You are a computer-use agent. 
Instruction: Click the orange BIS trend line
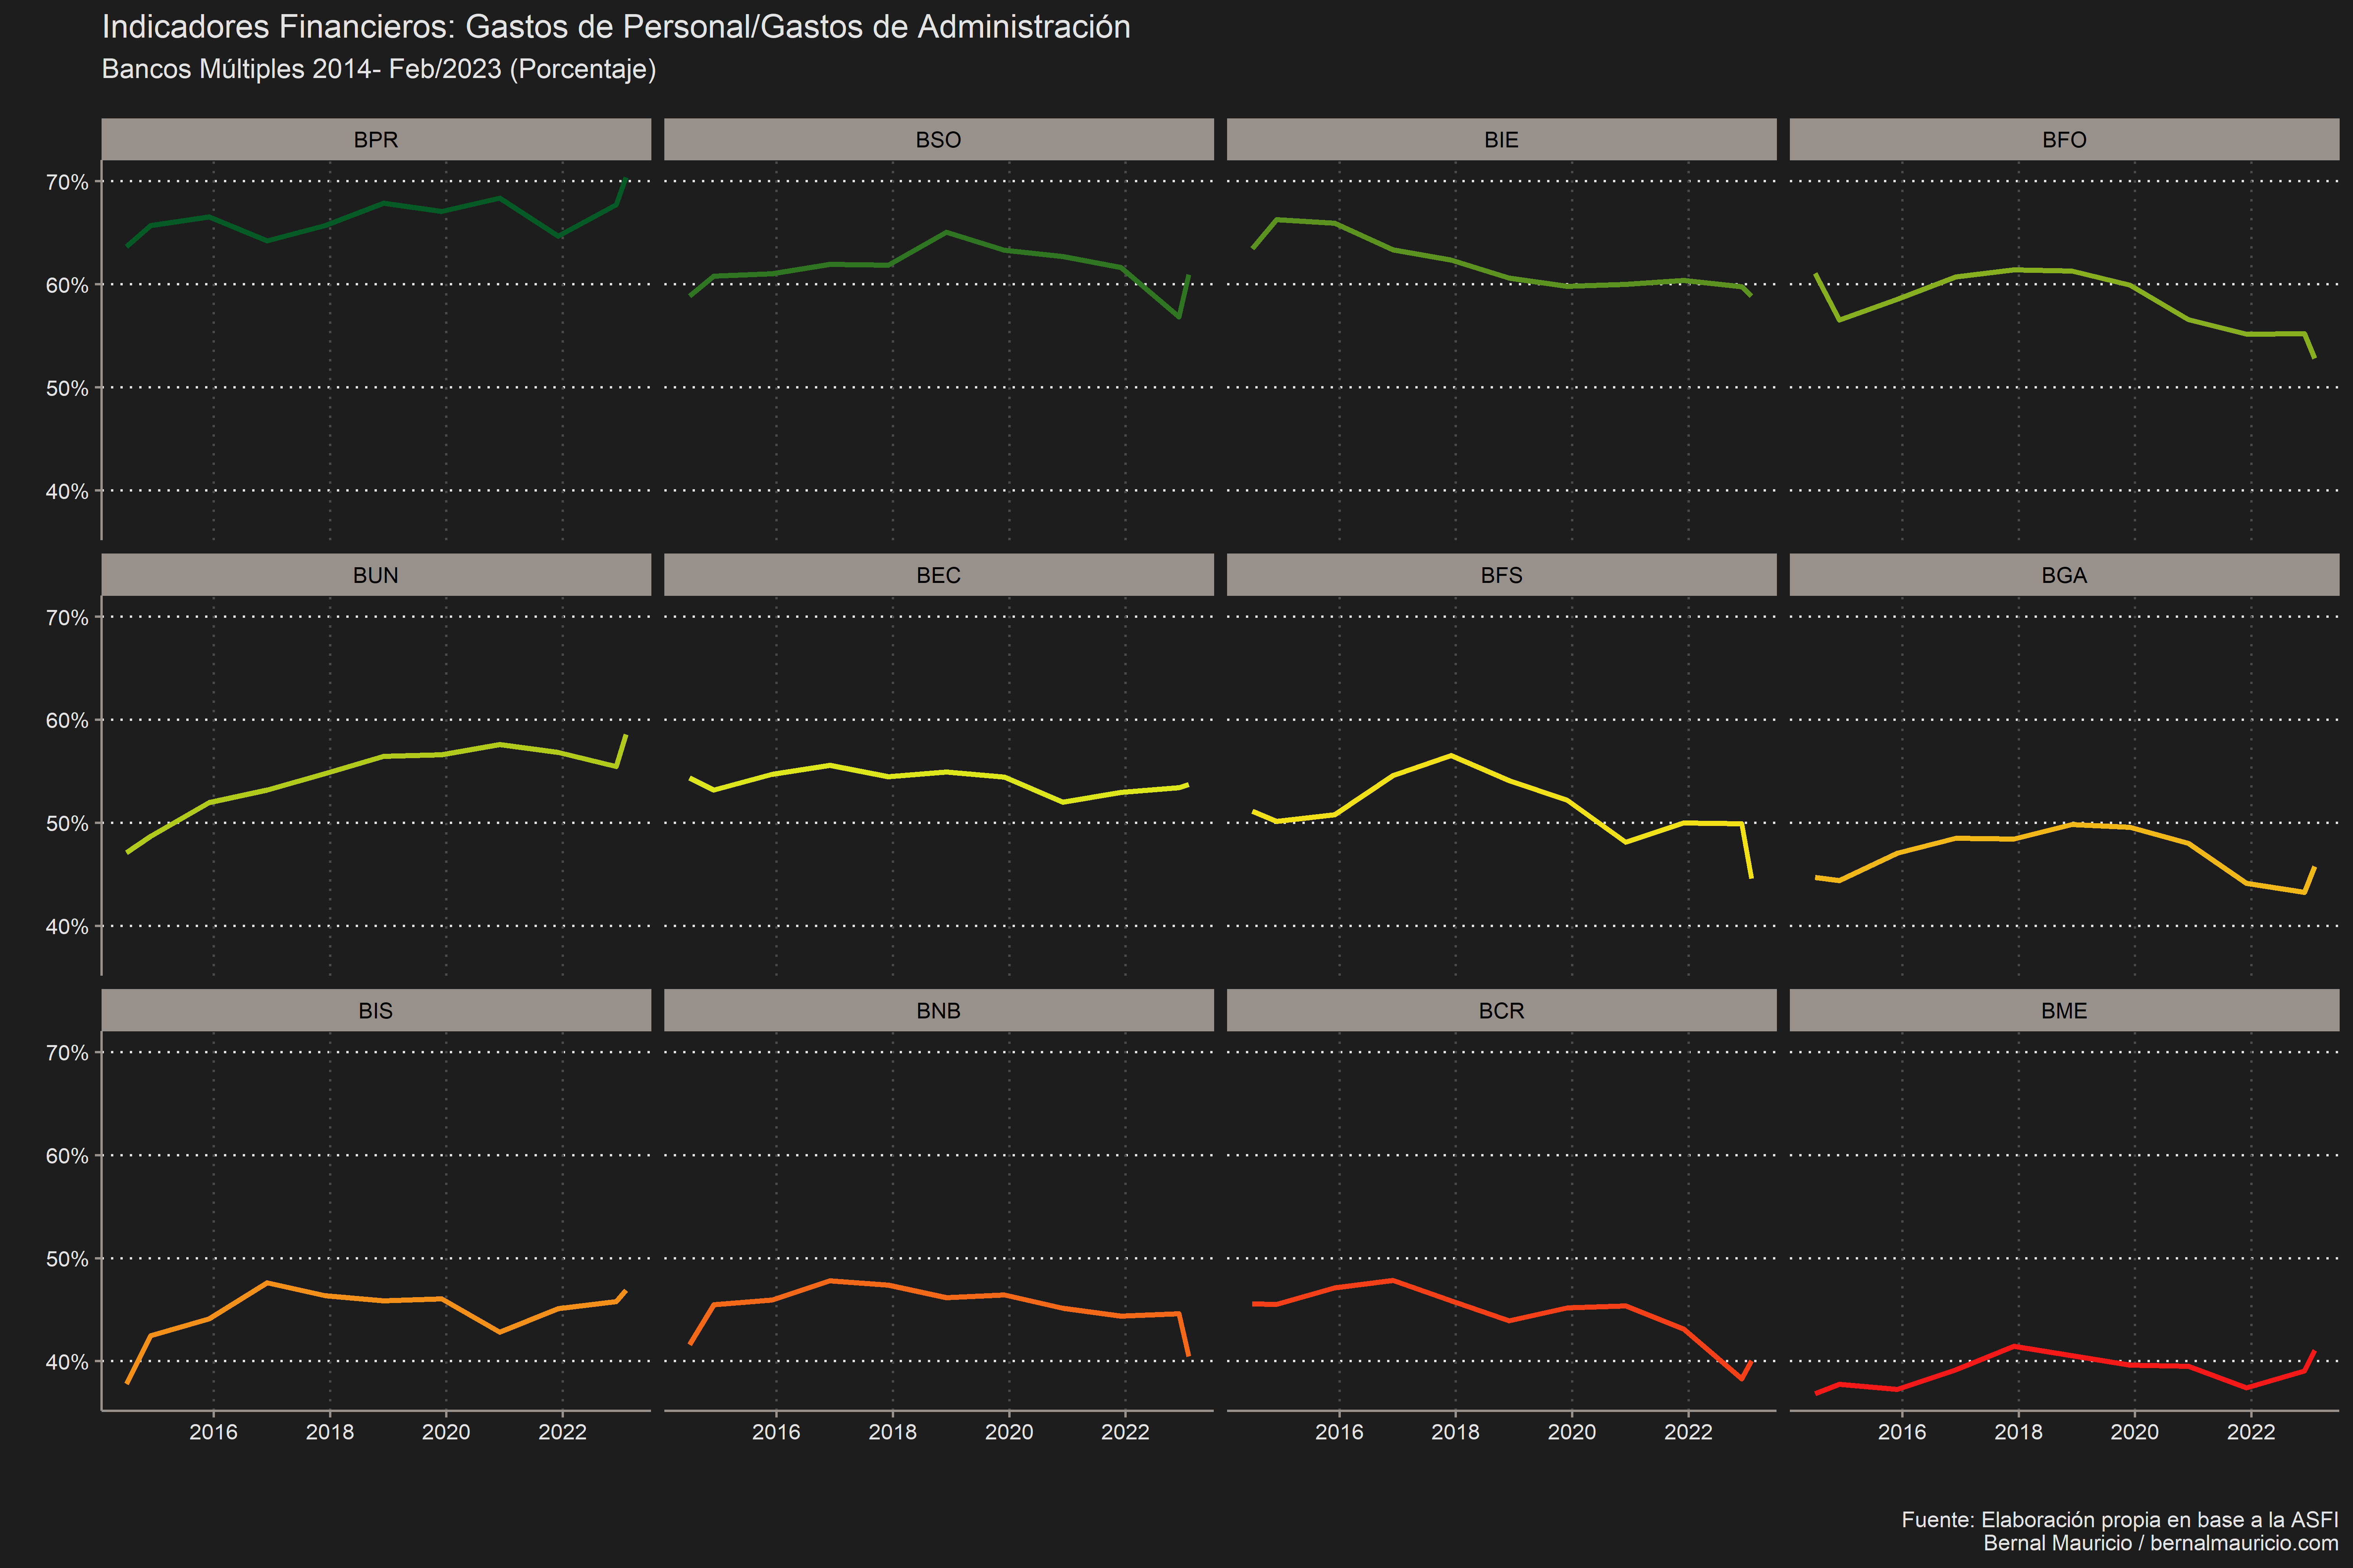tap(385, 1301)
